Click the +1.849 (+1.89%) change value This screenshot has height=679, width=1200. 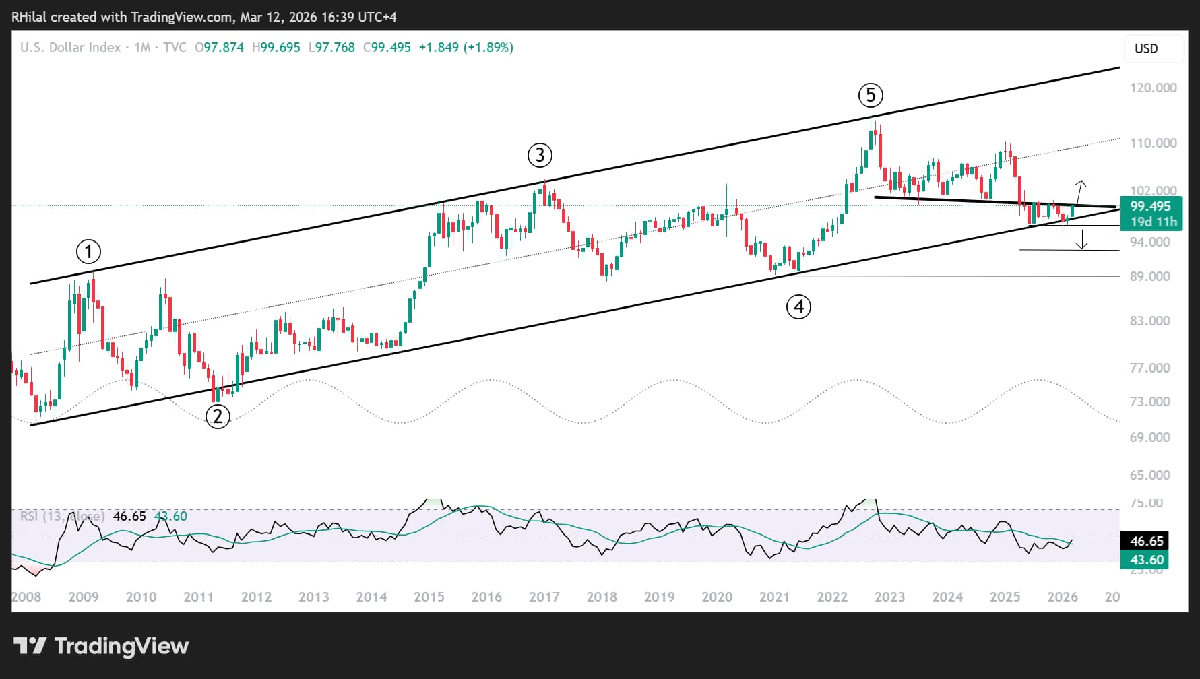(466, 47)
